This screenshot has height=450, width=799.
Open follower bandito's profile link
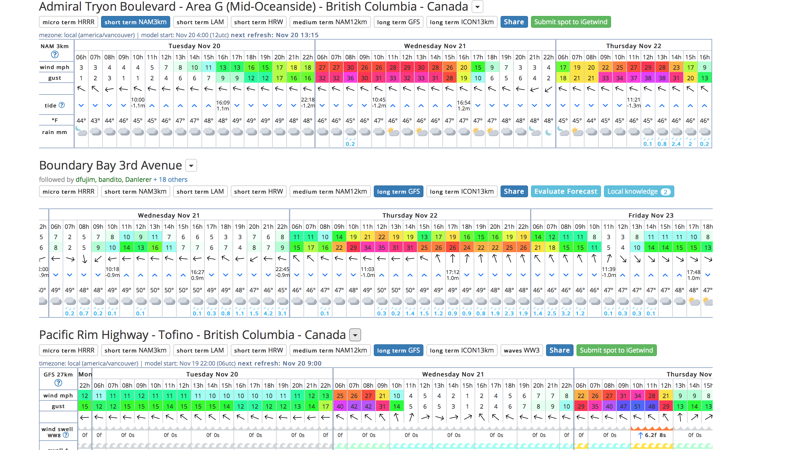110,180
